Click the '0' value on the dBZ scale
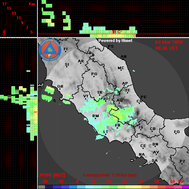The image size is (189, 189). (77, 181)
